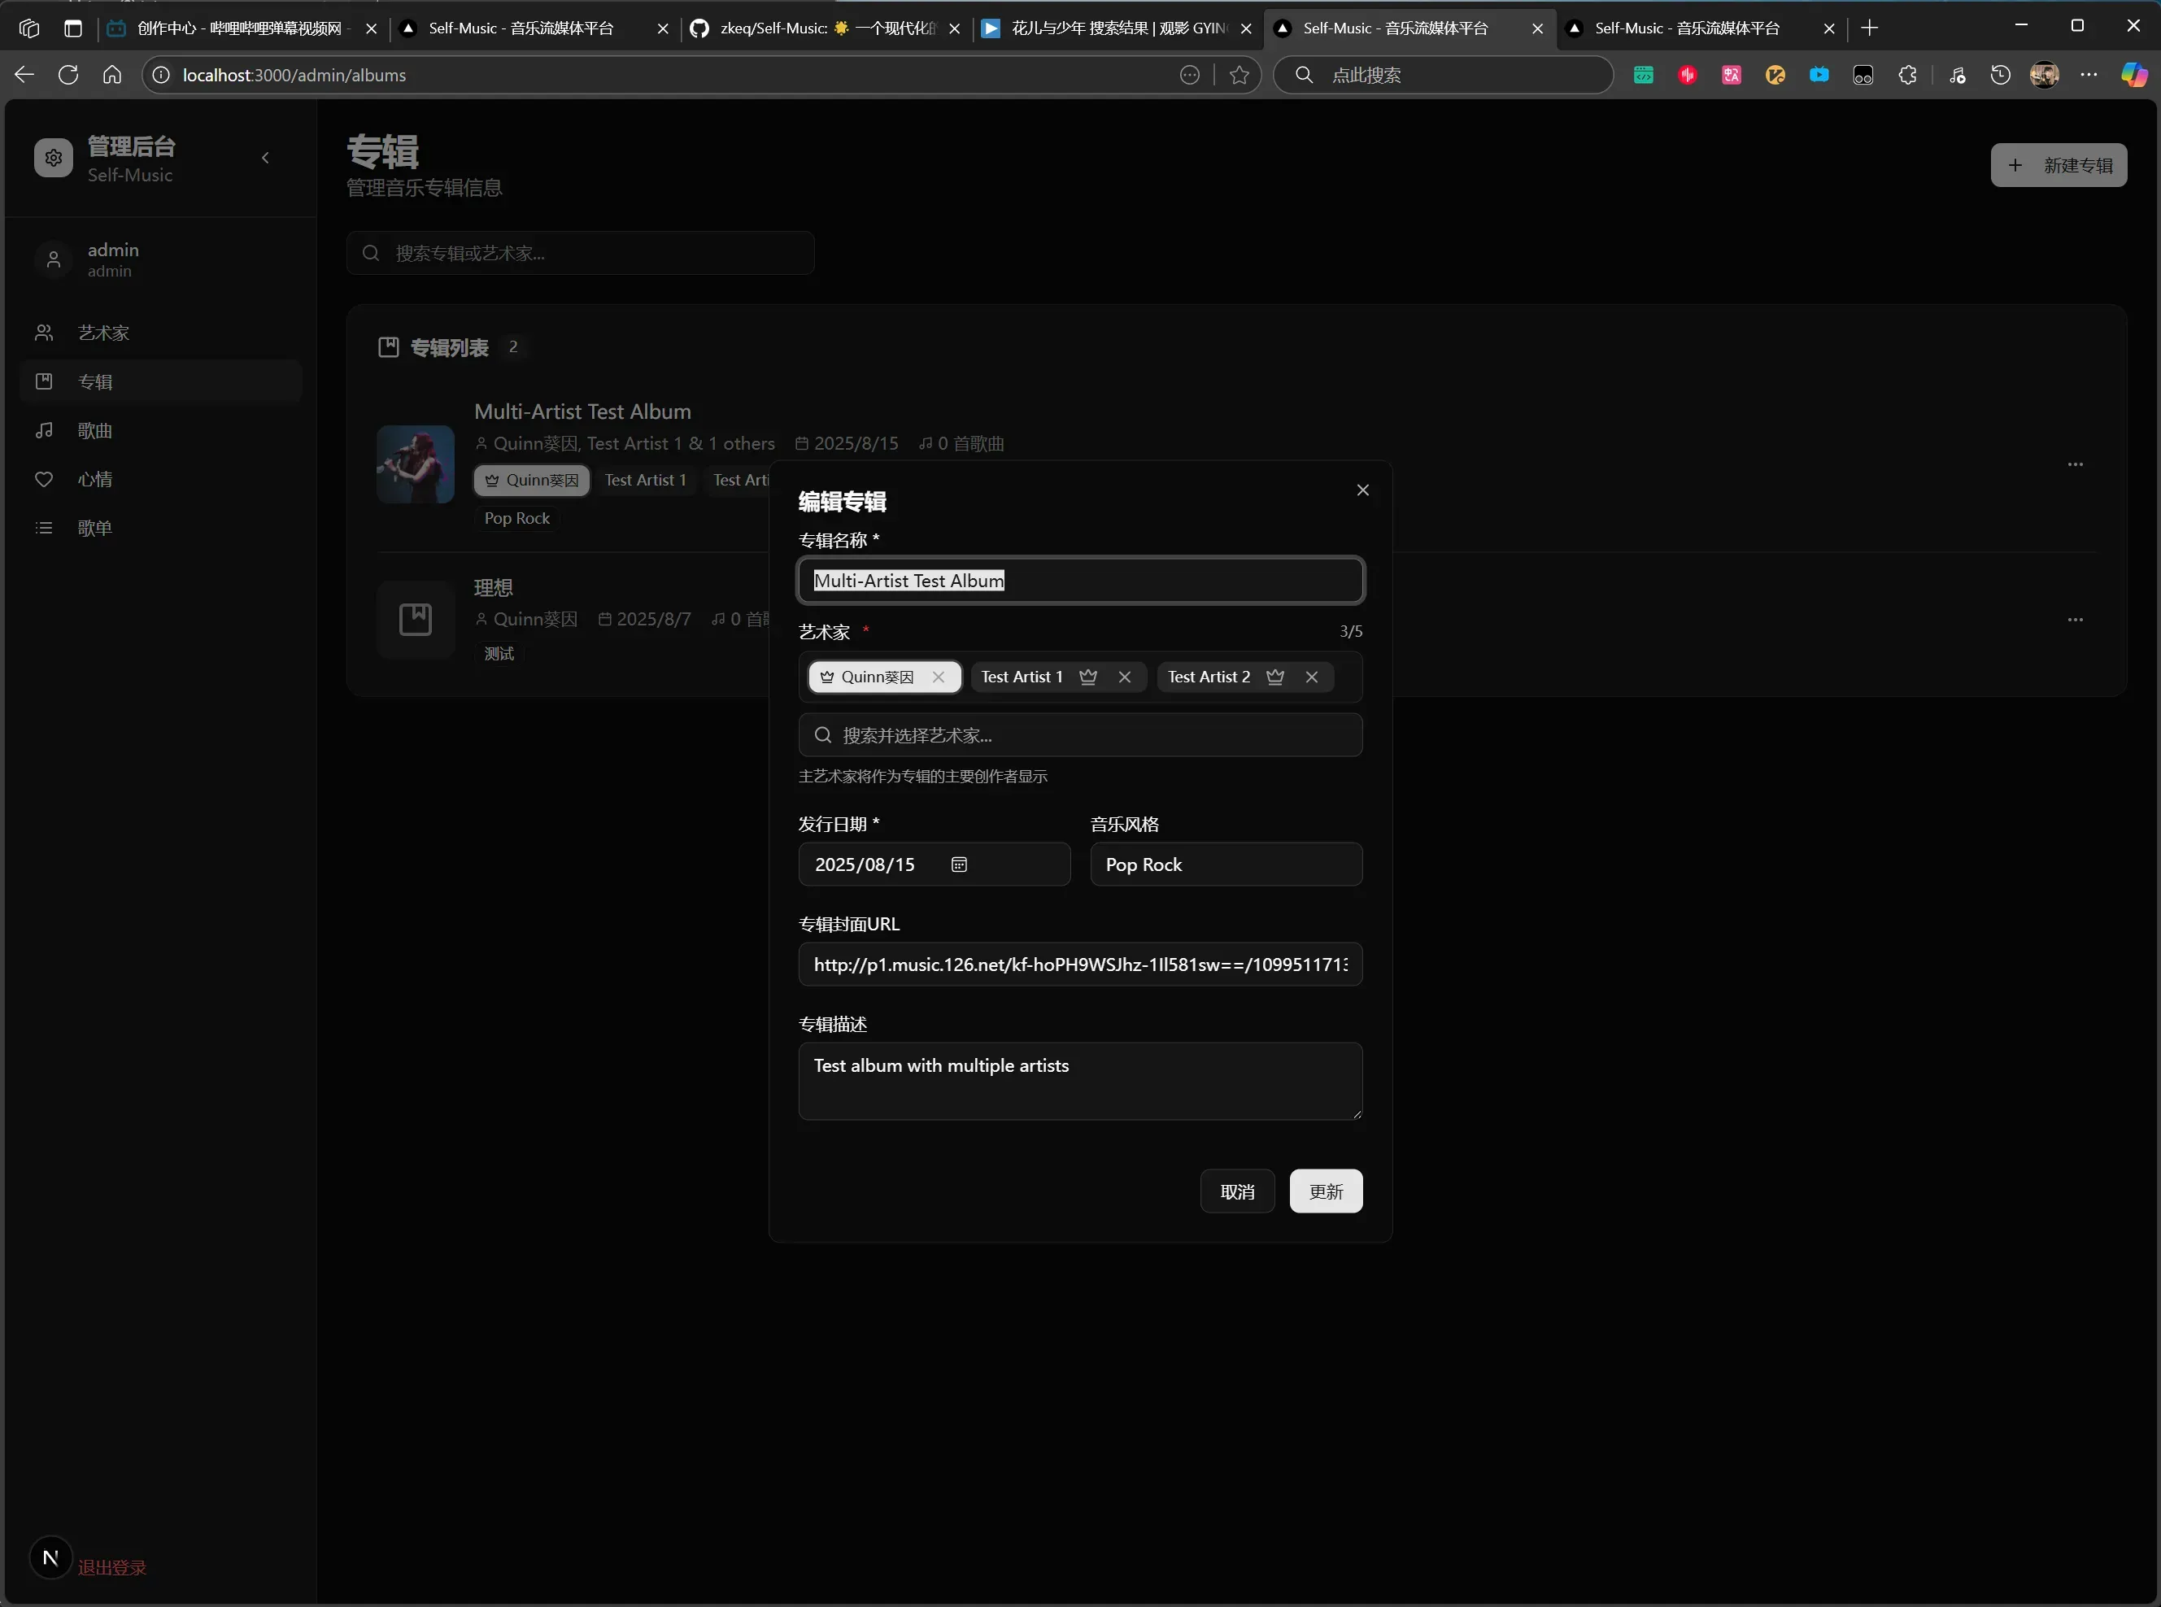Collapse the admin sidebar with chevron
Screen dimensions: 2161x1607
click(x=265, y=159)
